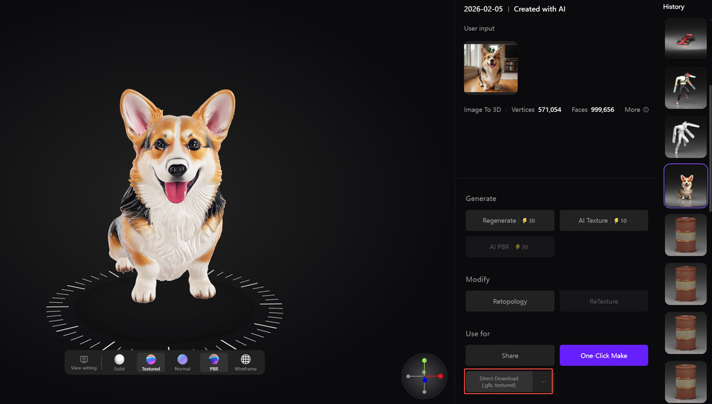Start One-Click Make

(604, 356)
